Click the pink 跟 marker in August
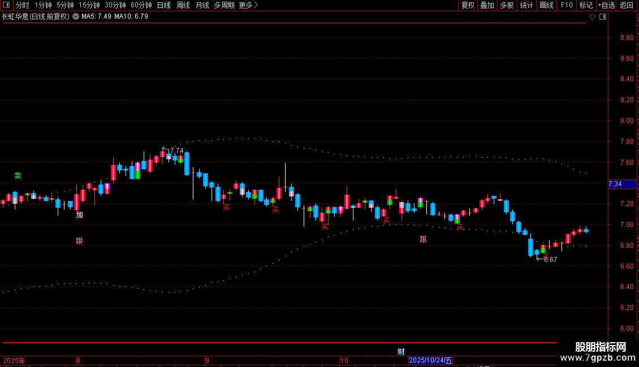Screen dimensions: 639x367 coord(80,241)
